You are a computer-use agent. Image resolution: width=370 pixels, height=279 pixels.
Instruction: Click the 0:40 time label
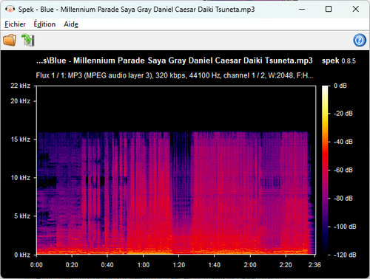(x=107, y=265)
